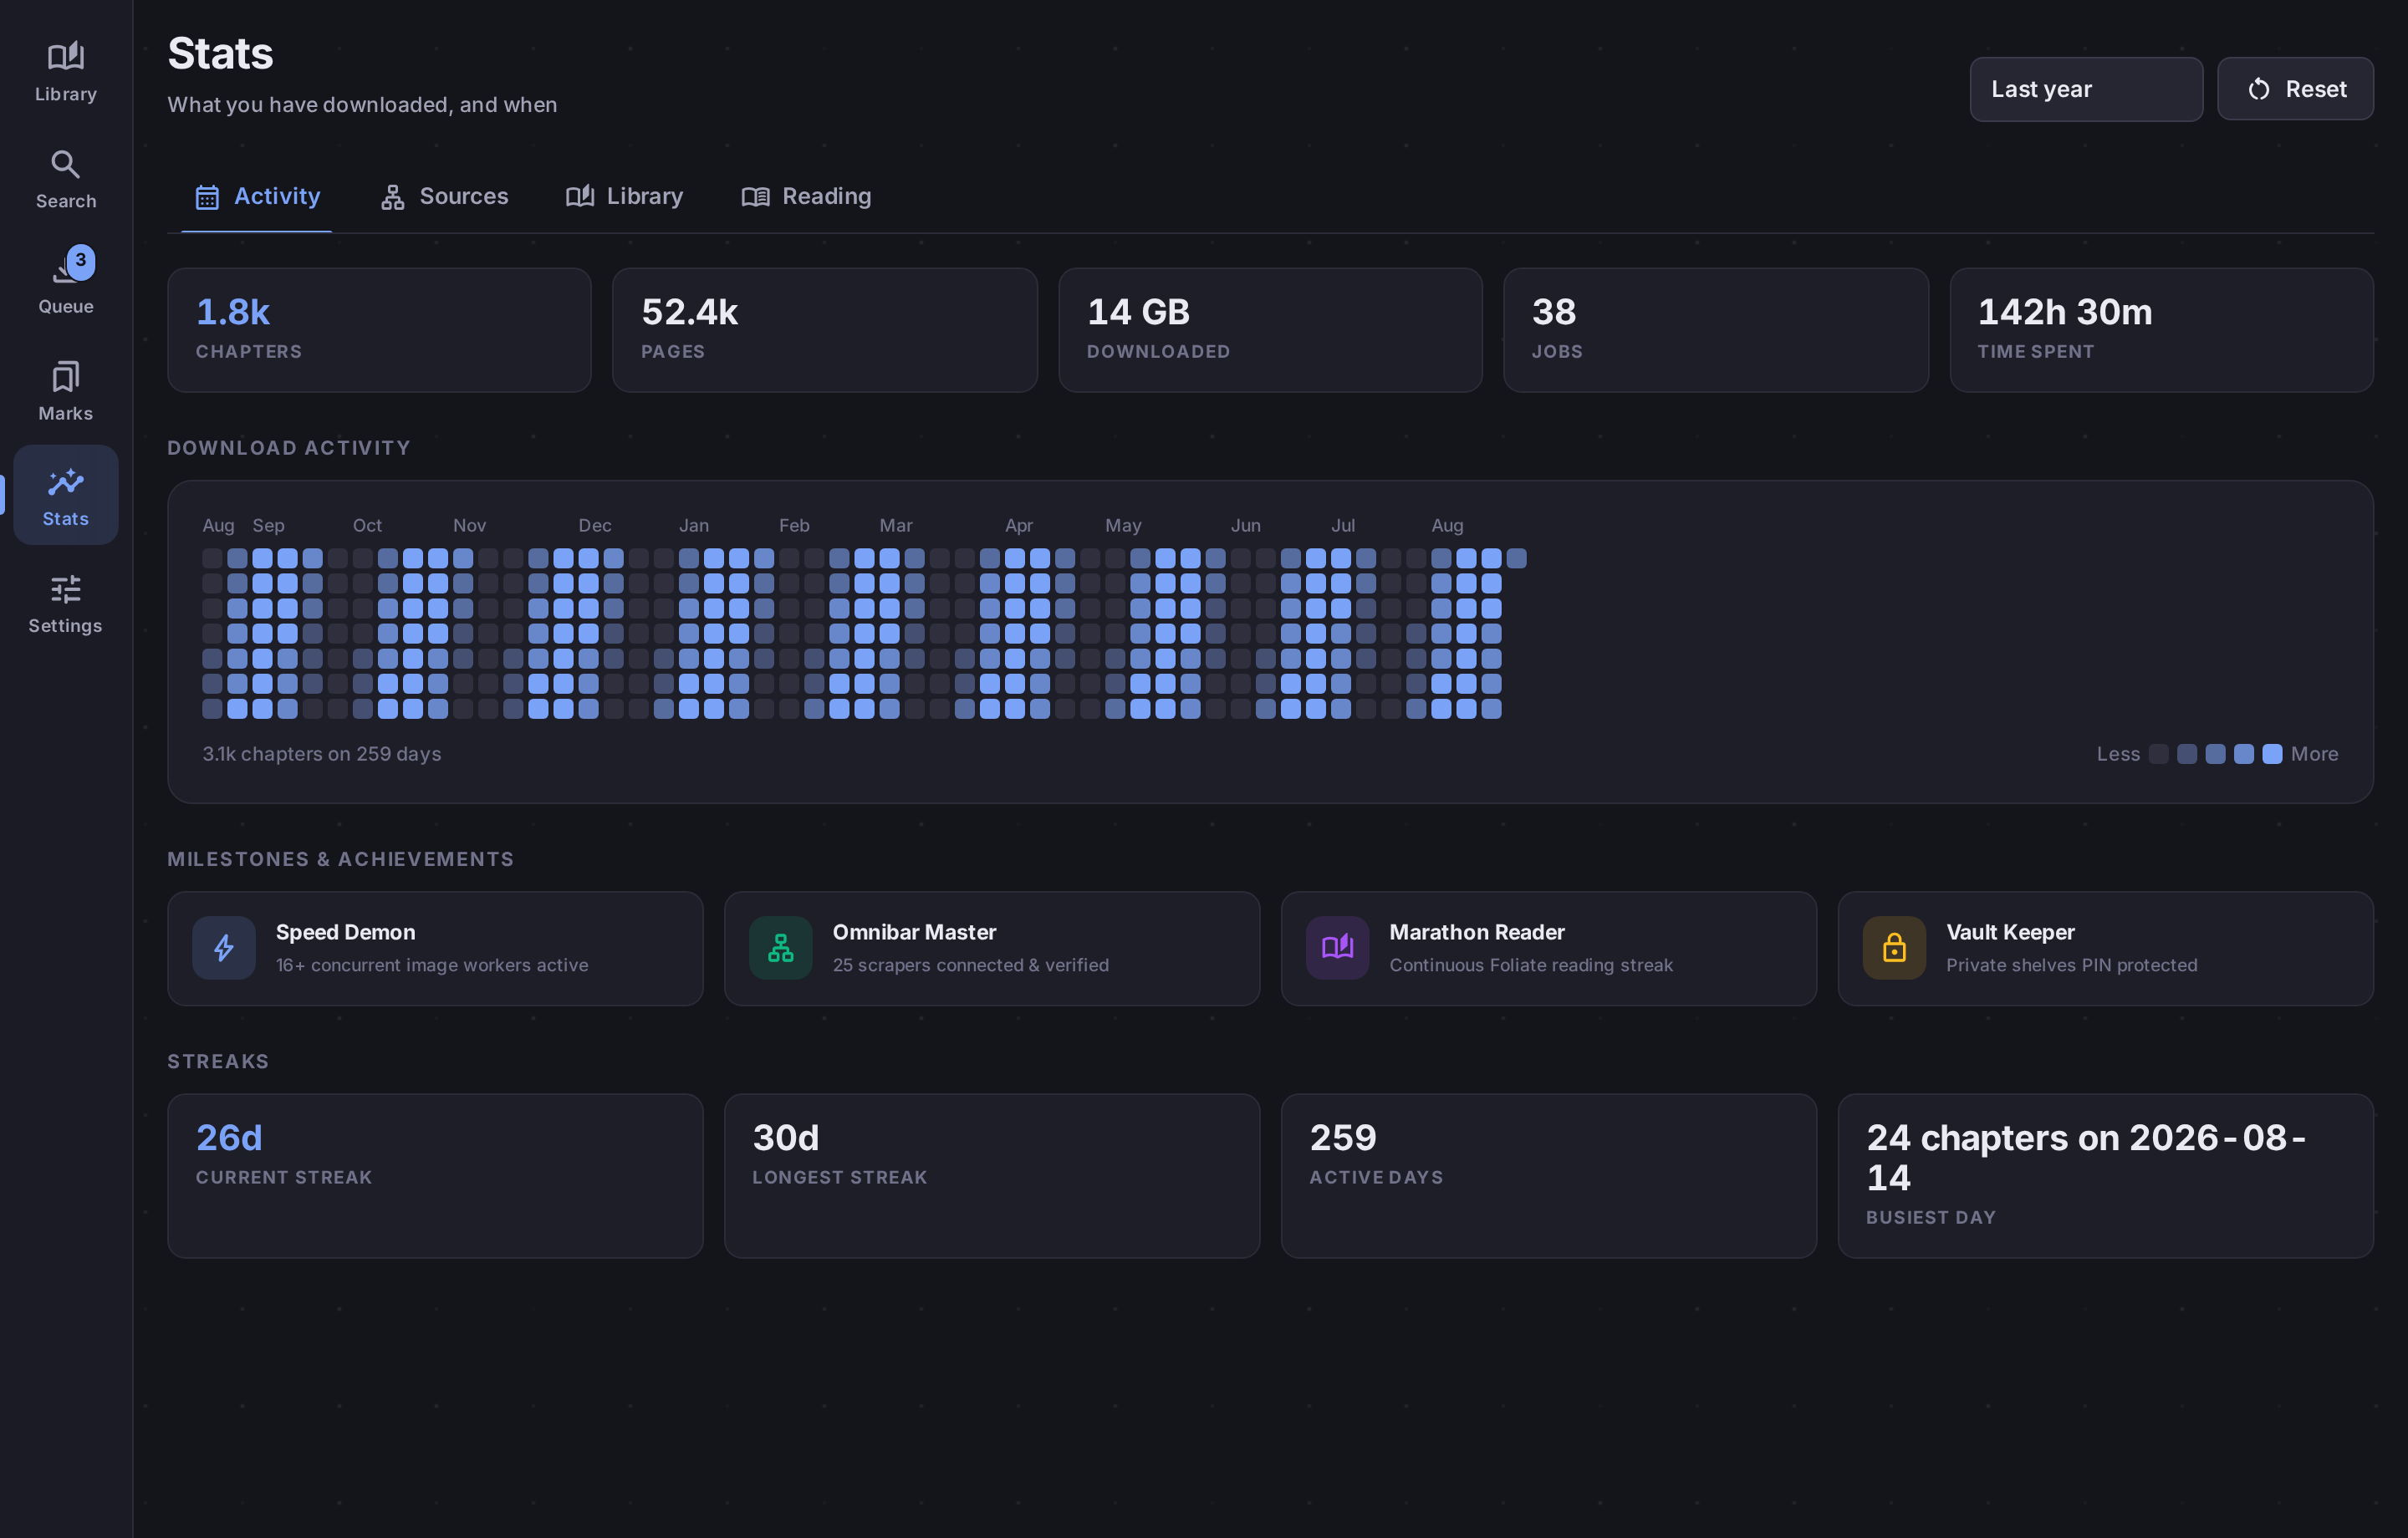
Task: Select the 14 GB Downloaded card
Action: [x=1270, y=330]
